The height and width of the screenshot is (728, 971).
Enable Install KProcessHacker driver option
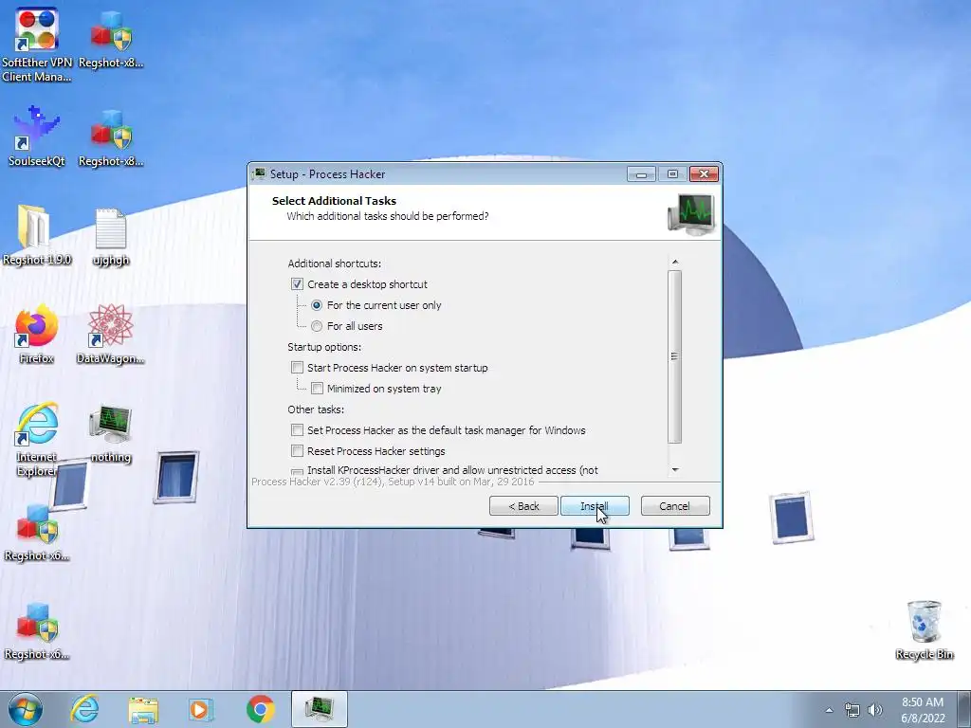pos(297,472)
